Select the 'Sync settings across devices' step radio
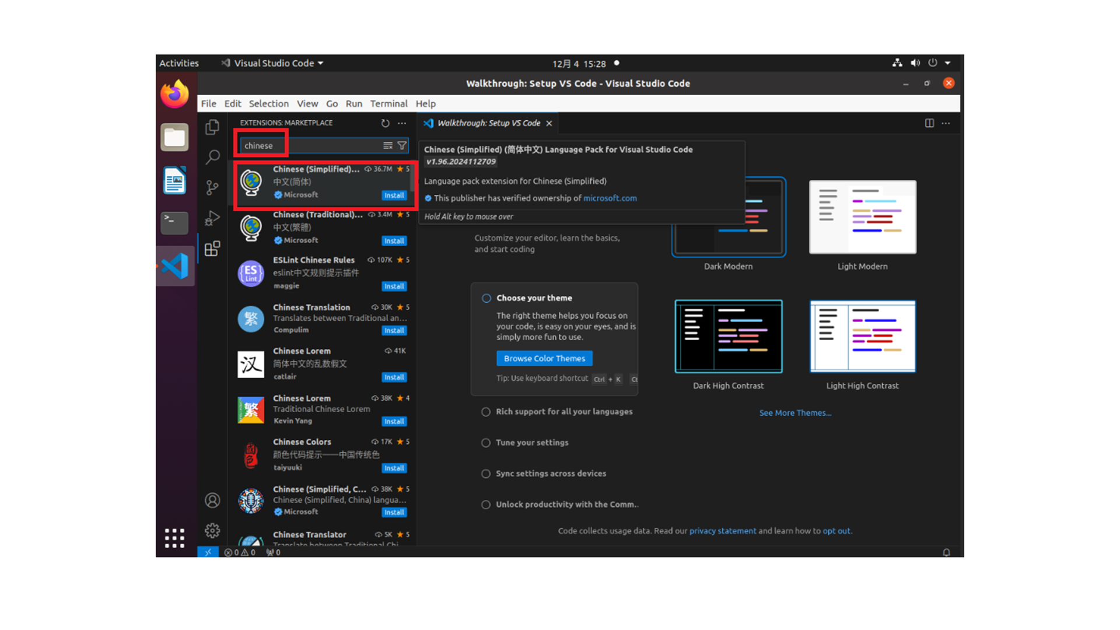Image resolution: width=1120 pixels, height=630 pixels. click(x=485, y=474)
